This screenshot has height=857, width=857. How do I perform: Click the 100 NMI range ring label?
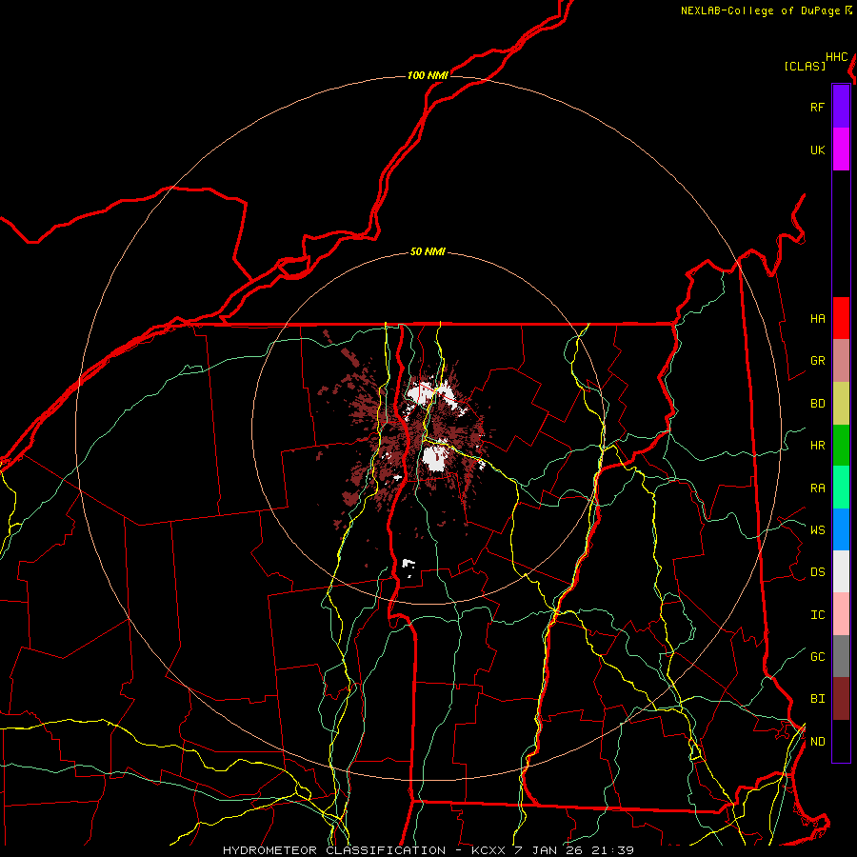click(x=428, y=75)
